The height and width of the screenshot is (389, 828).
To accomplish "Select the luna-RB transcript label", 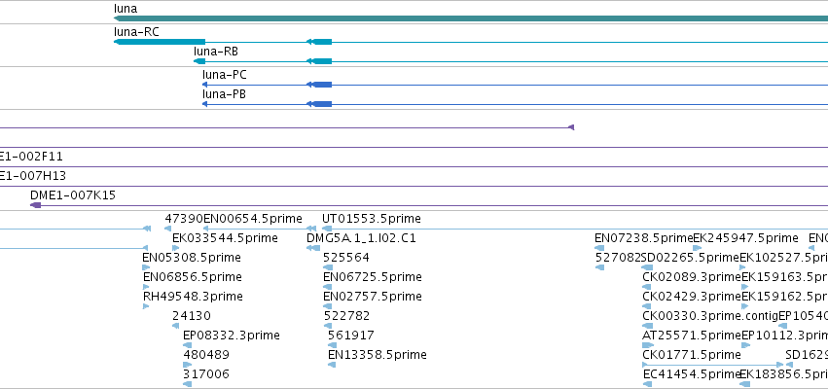I will (215, 52).
